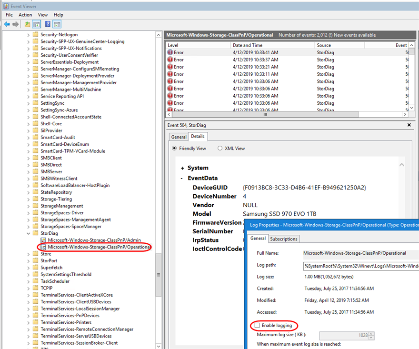Image resolution: width=419 pixels, height=349 pixels.
Task: Click the Full Name value field
Action: click(x=361, y=253)
